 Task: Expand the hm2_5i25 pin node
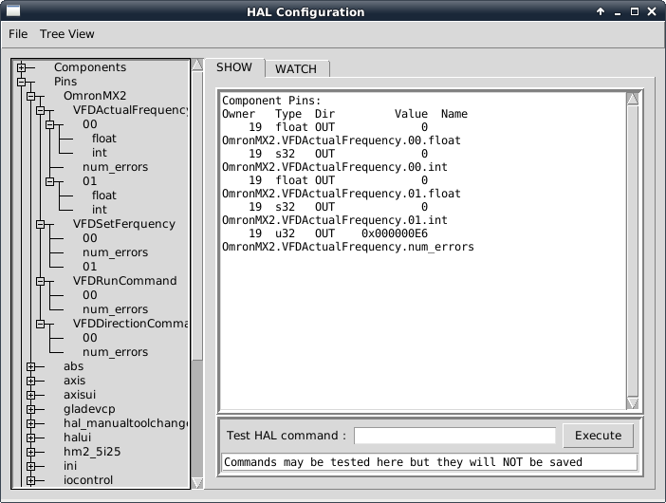[x=30, y=452]
